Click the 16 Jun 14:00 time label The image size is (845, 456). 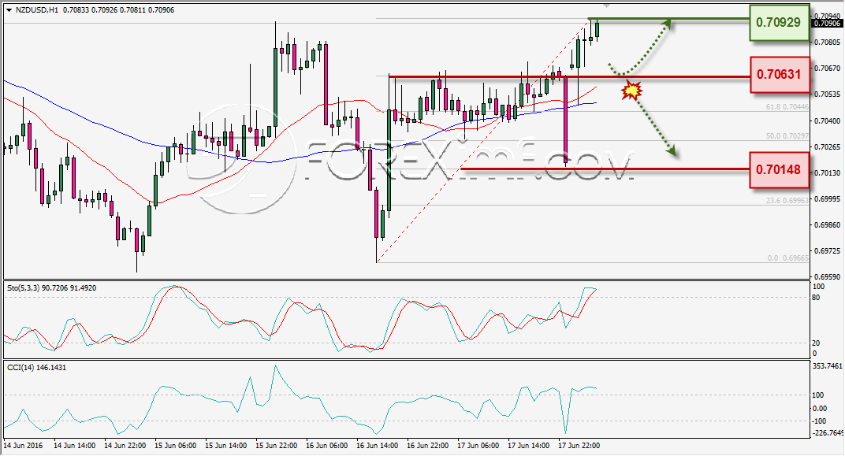(x=378, y=445)
